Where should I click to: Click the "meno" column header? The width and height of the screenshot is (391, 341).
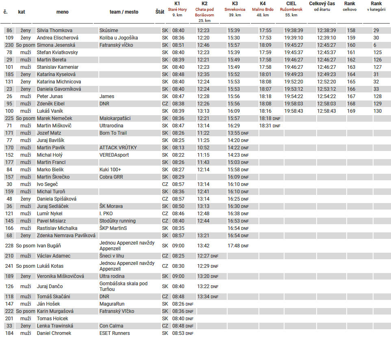tap(62, 12)
